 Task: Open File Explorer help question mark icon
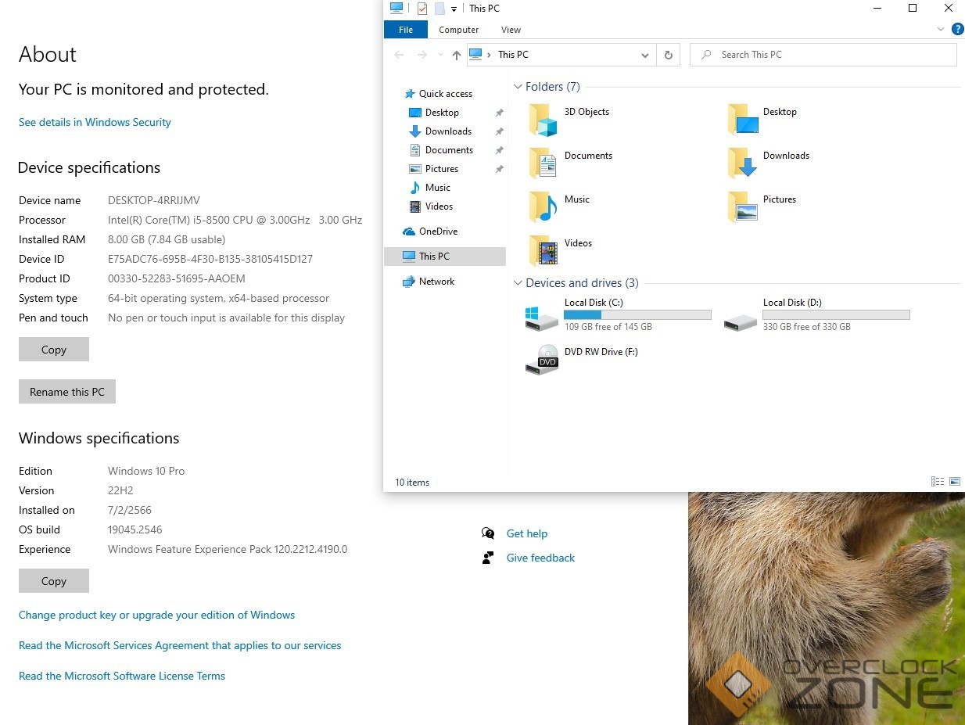957,30
